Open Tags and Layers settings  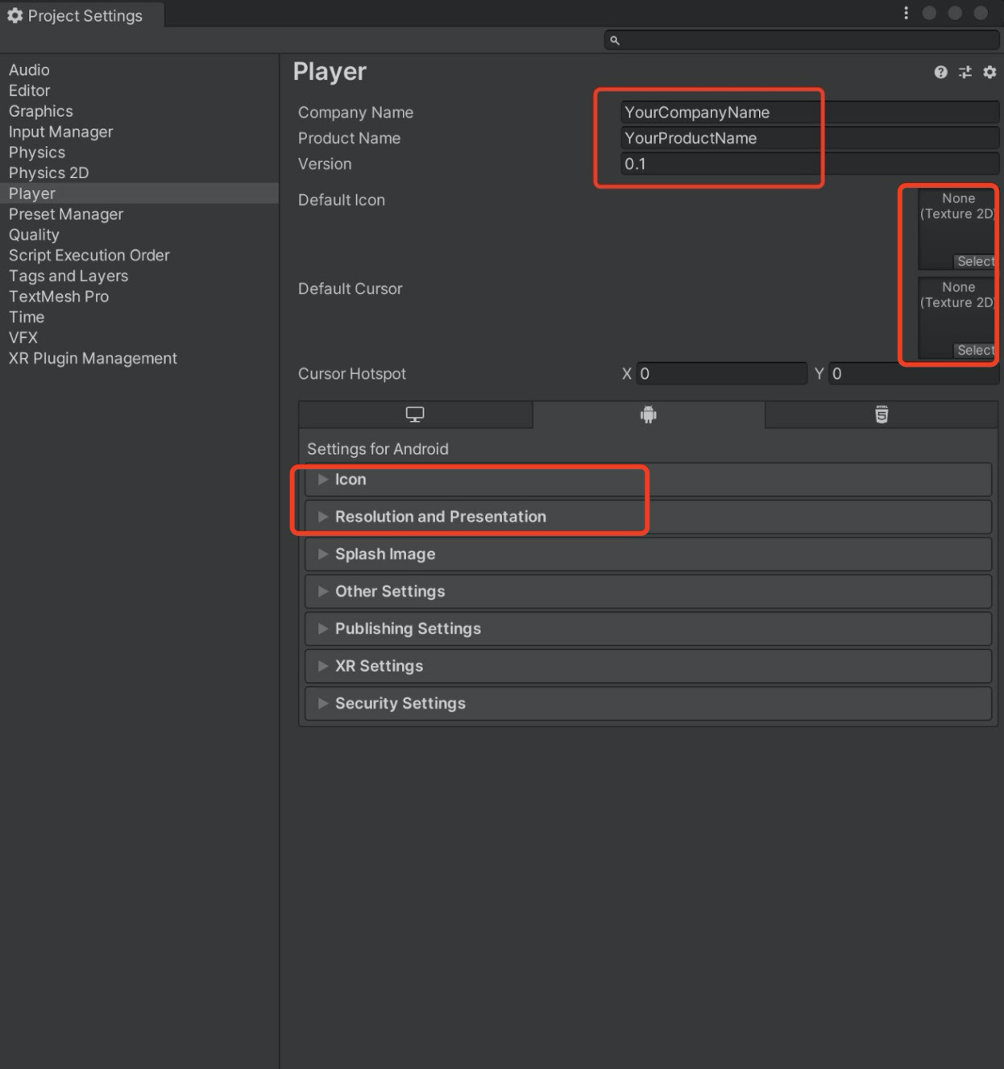click(139, 276)
